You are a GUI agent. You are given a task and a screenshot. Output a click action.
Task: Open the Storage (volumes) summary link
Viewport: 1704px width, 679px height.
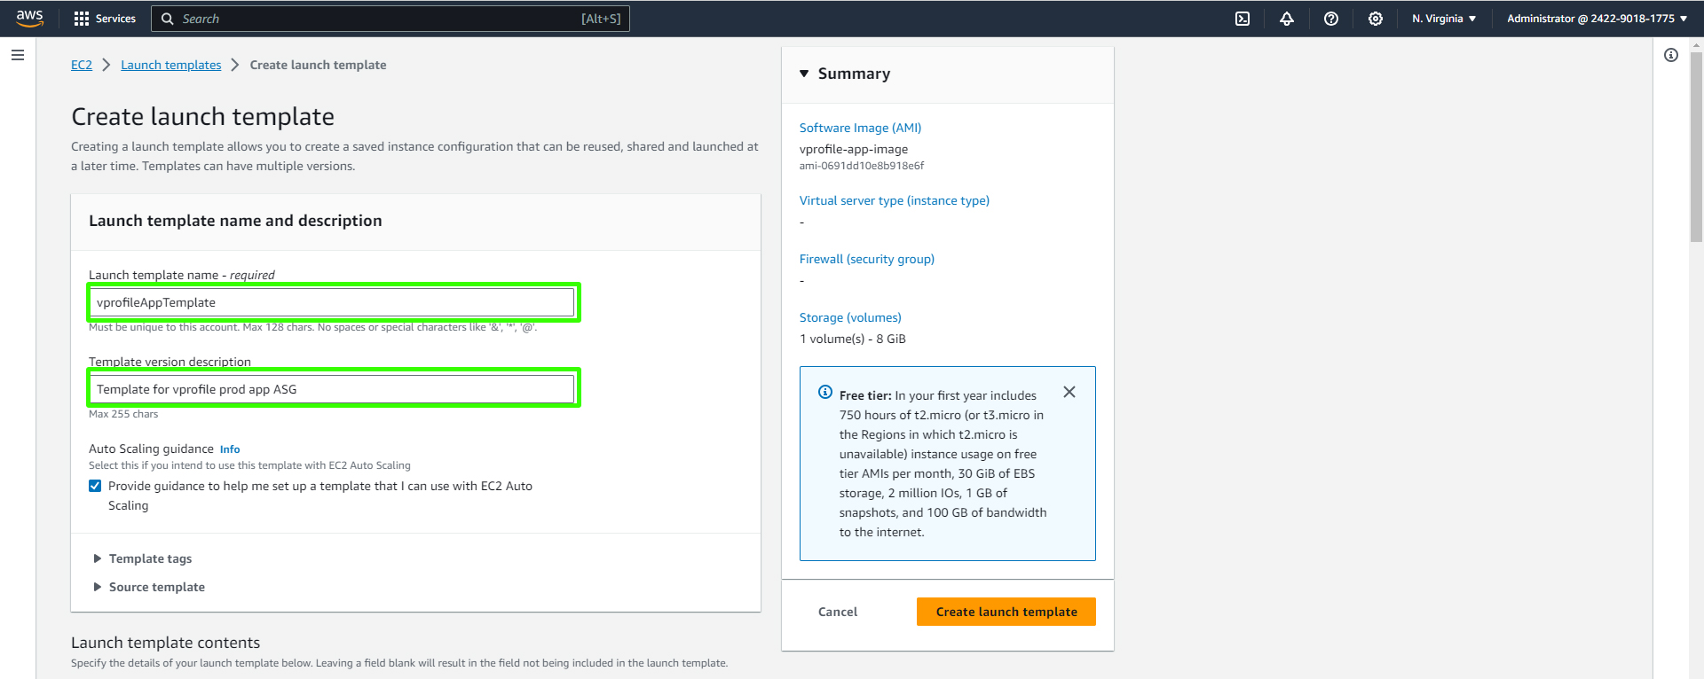tap(850, 317)
